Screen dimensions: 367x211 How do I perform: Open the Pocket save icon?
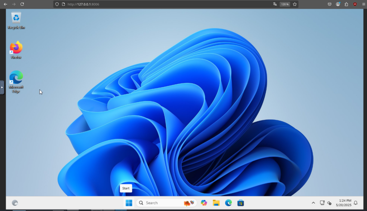point(330,4)
